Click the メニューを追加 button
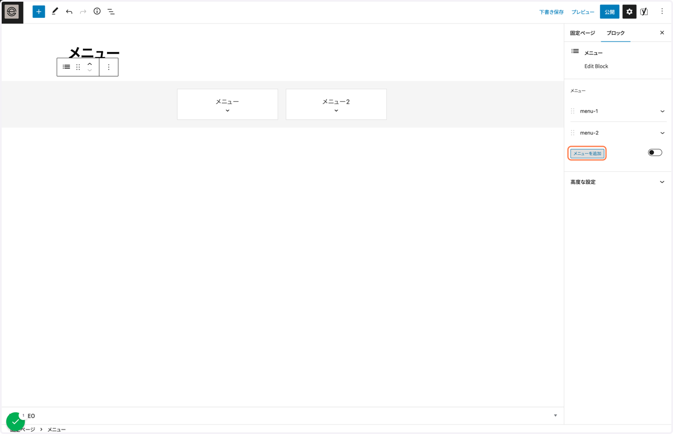 [x=587, y=153]
